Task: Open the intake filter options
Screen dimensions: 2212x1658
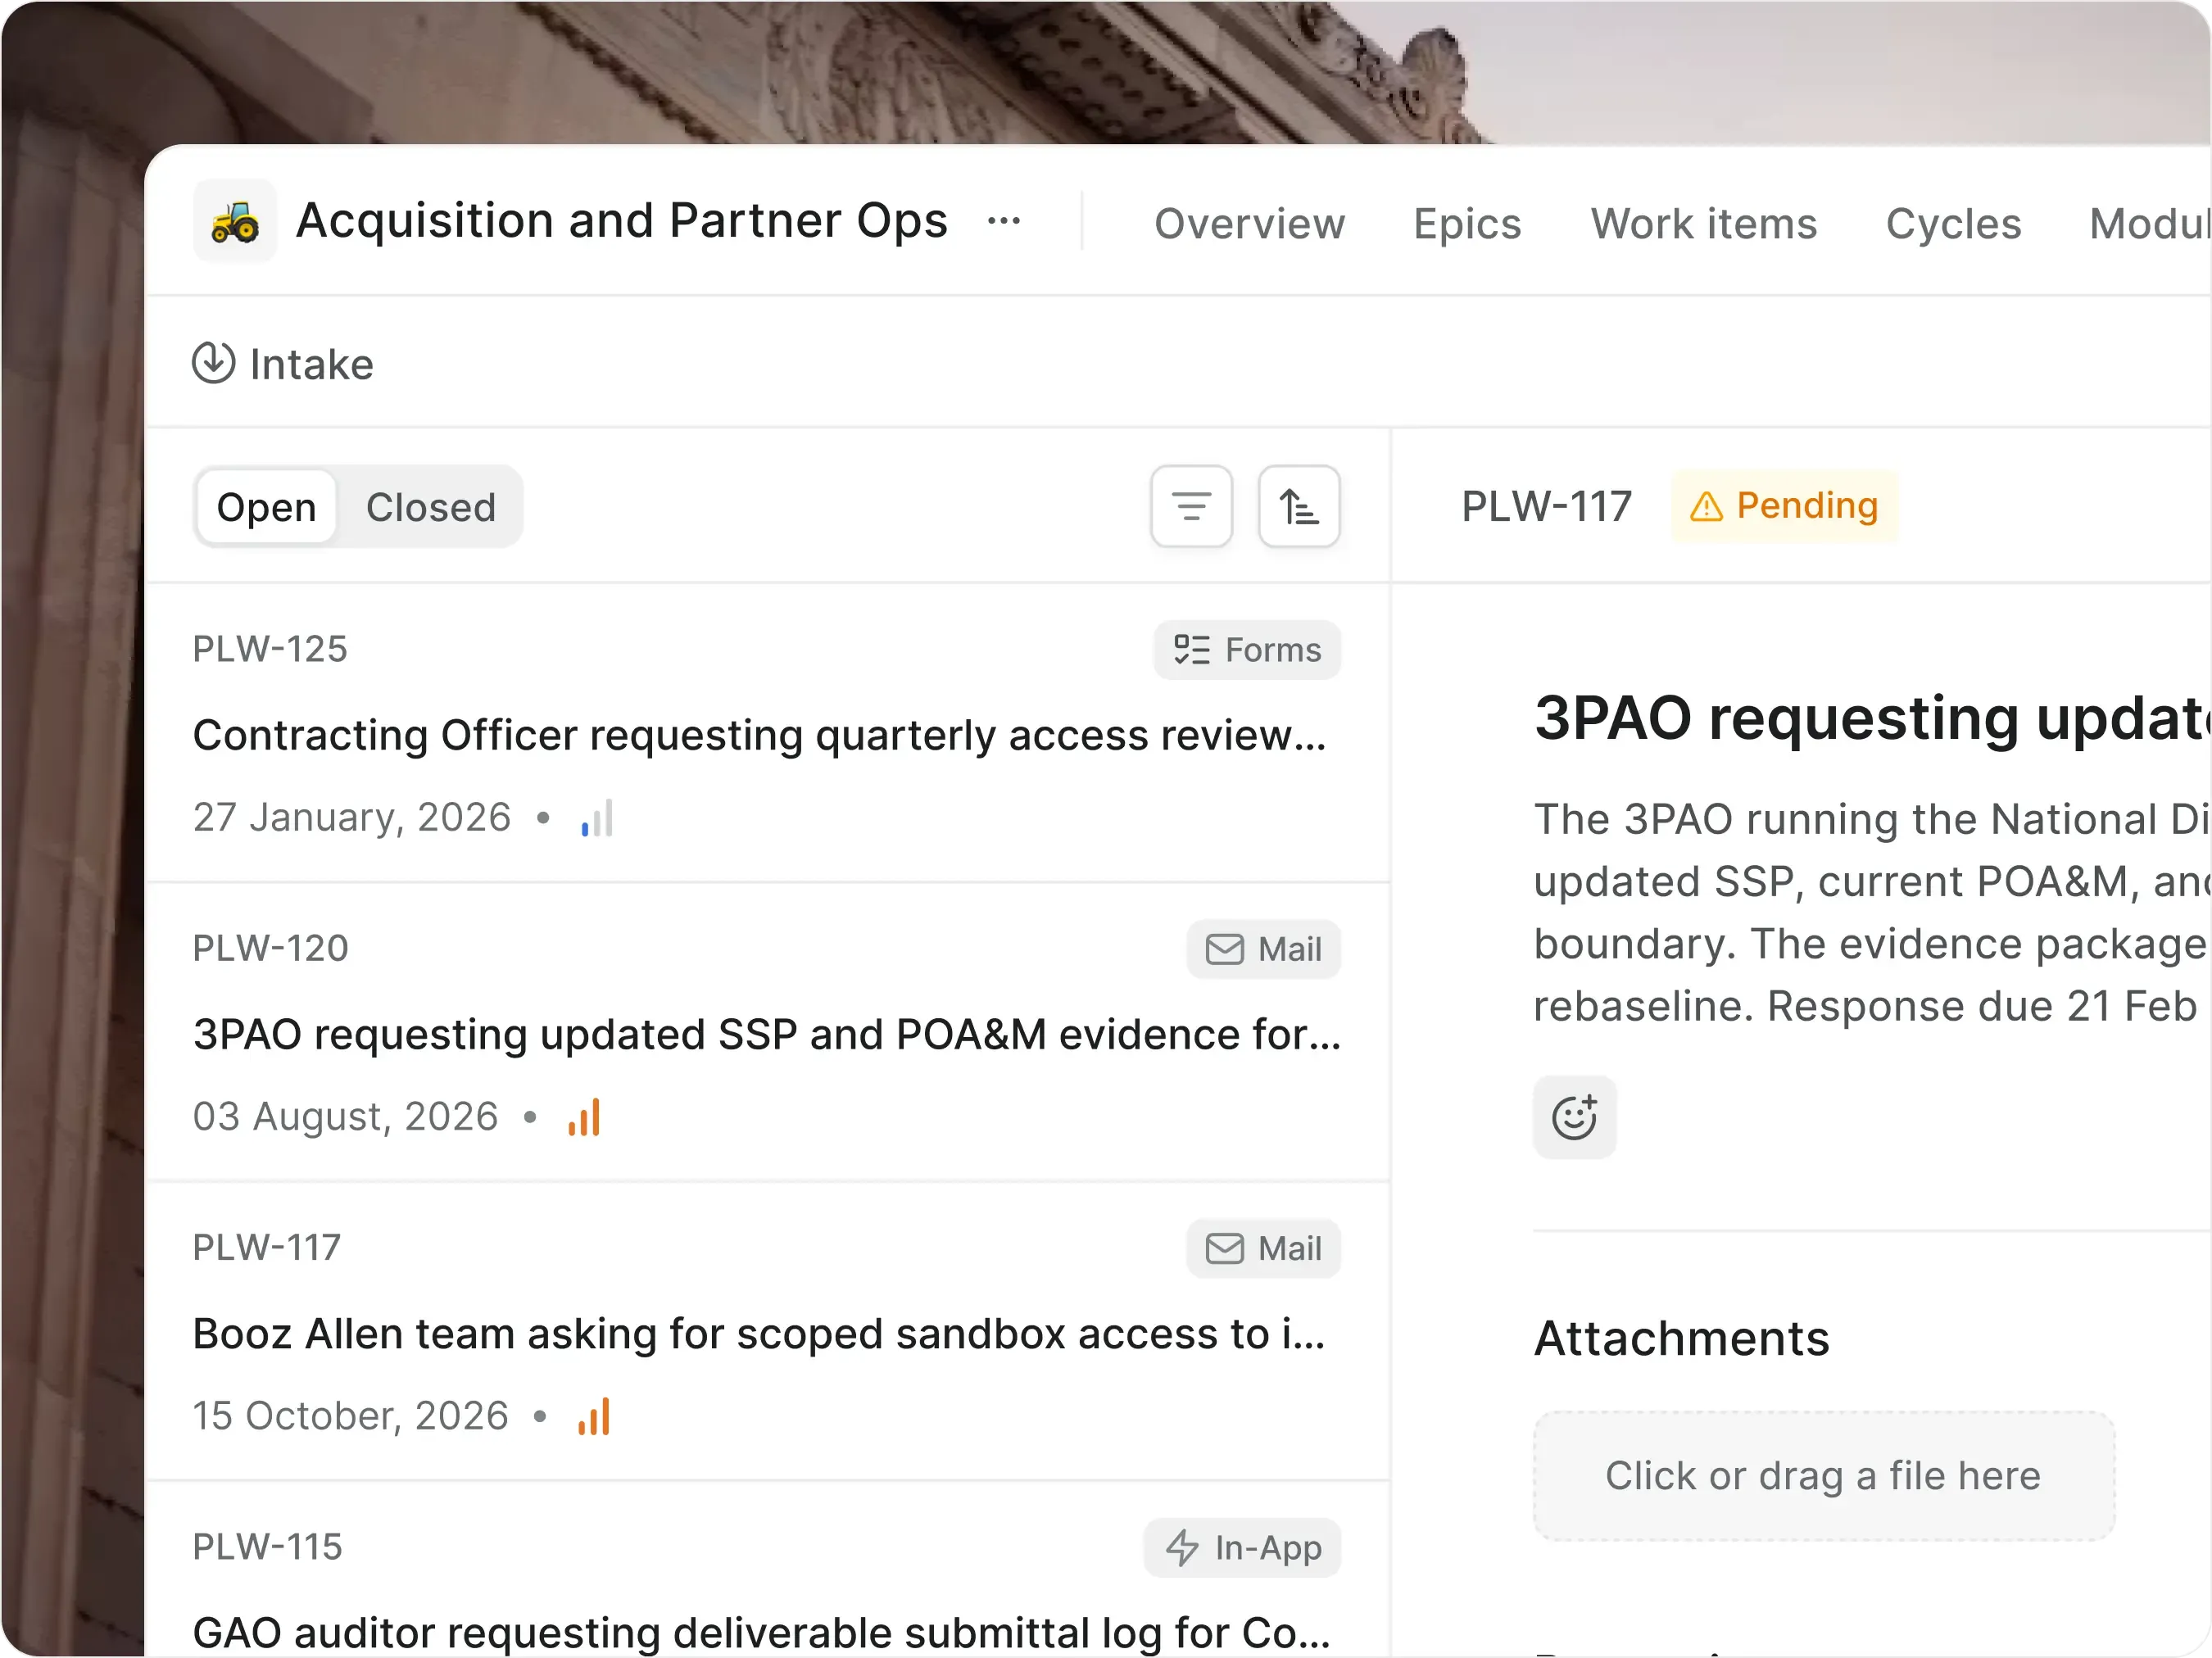Action: point(1190,507)
